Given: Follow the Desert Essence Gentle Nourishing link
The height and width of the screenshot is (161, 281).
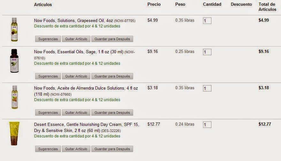Looking at the screenshot, I should pos(86,124).
